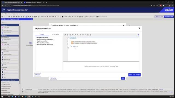The height and width of the screenshot is (98, 175).
Task: Cancel the Expression Editor dialog
Action: (38, 75)
